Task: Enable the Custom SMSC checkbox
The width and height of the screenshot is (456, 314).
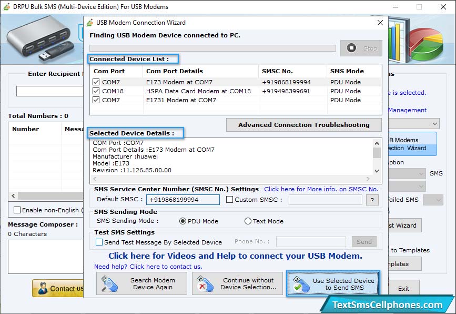Action: click(229, 200)
